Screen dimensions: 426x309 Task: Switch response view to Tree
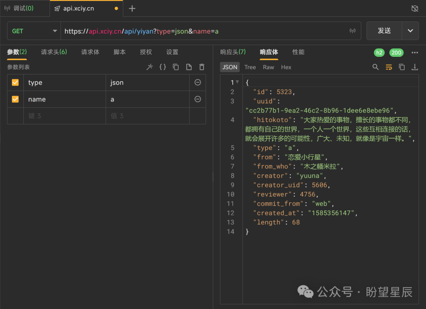click(x=250, y=67)
